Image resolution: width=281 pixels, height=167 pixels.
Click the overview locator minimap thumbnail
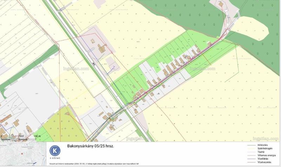click(23, 154)
